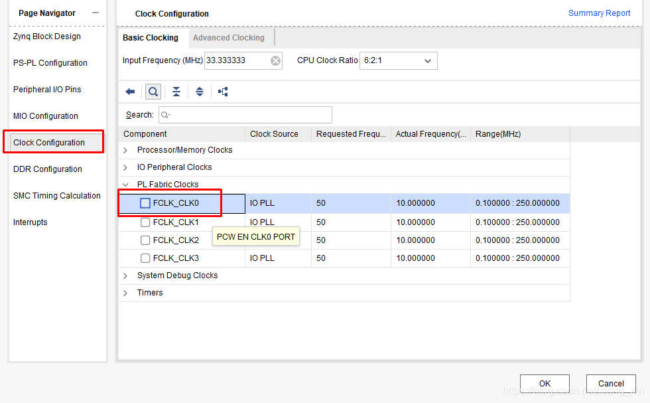This screenshot has height=403, width=650.
Task: Open MIO Configuration page
Action: coord(46,116)
